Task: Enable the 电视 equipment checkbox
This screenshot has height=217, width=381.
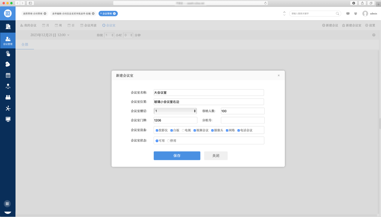Action: click(183, 130)
